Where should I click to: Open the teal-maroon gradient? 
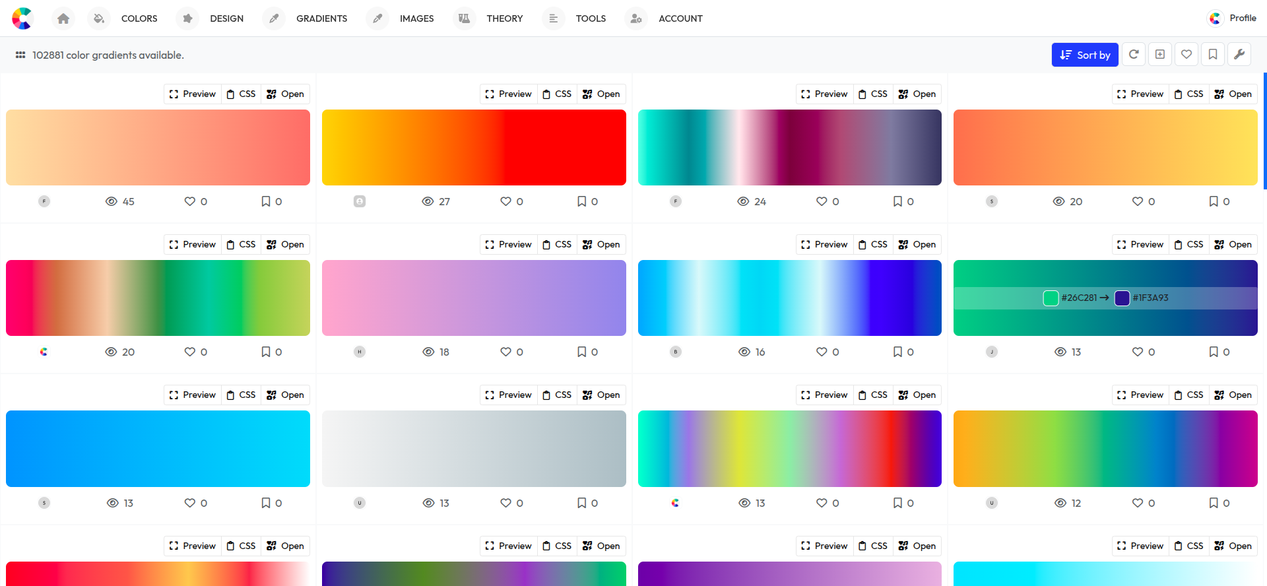coord(917,94)
